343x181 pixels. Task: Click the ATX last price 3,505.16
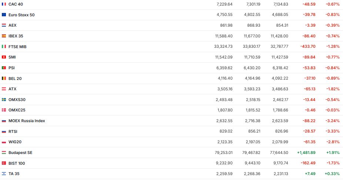click(x=224, y=89)
